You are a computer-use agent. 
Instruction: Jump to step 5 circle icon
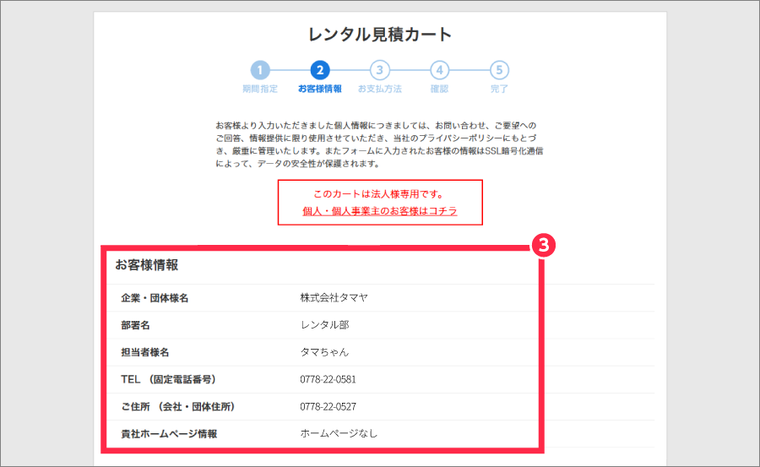499,70
